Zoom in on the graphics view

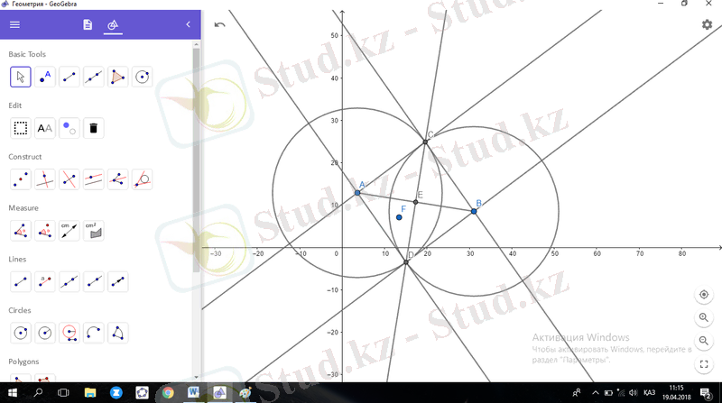point(704,317)
